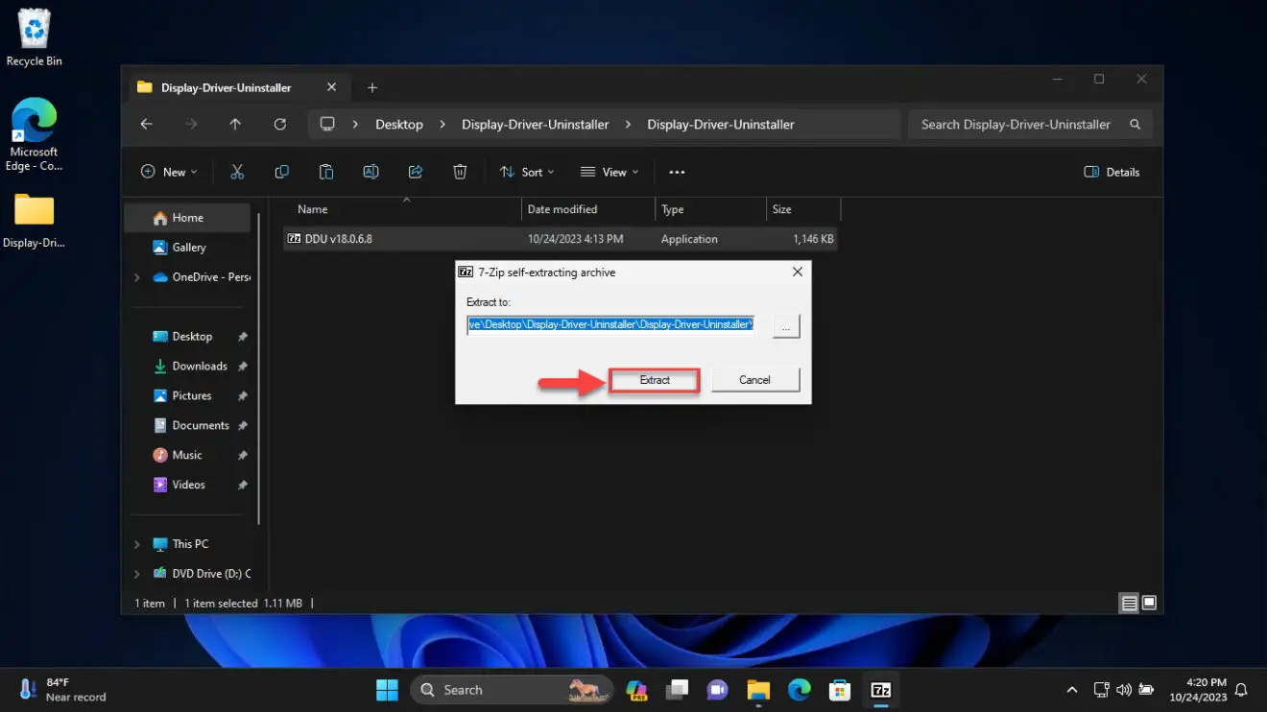The width and height of the screenshot is (1267, 712).
Task: Open the New item dropdown
Action: point(169,172)
